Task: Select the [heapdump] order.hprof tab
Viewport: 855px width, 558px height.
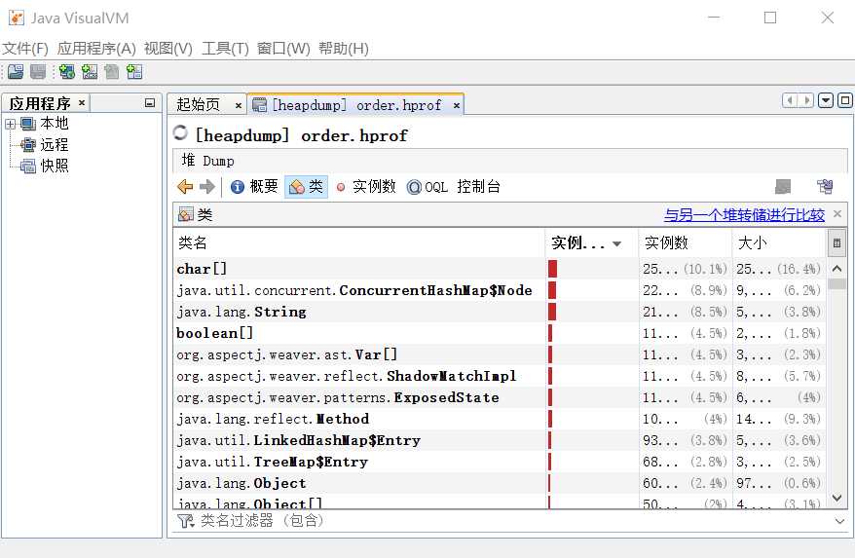Action: (x=356, y=105)
